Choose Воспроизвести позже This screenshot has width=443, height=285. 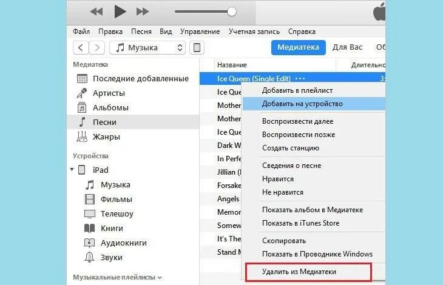tap(299, 135)
